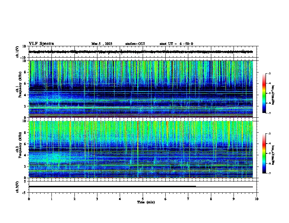Click the ch.2 color bar log(PSD) label
Viewport: 289px width, 223px height.
pos(273,155)
